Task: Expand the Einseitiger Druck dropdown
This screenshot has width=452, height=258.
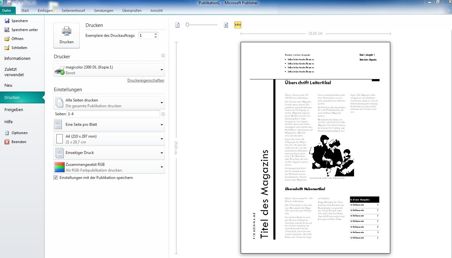Action: click(x=109, y=153)
